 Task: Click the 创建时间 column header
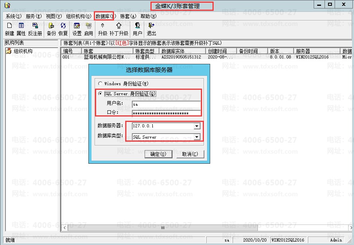pos(221,51)
